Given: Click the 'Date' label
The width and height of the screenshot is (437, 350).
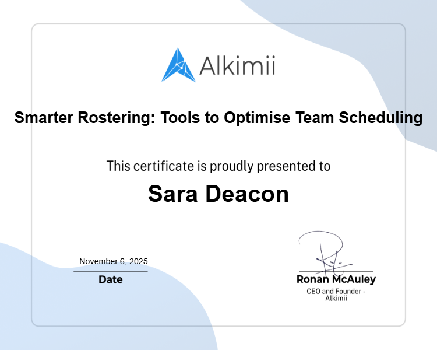Looking at the screenshot, I should [111, 279].
